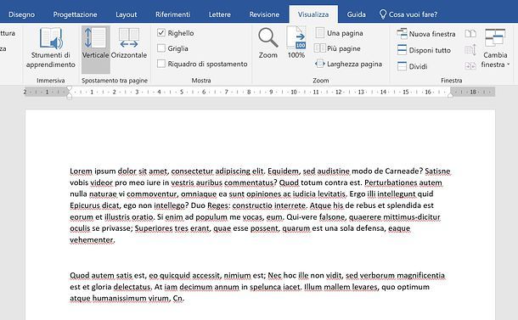
Task: Click the synchronous scrolling icon
Action: (x=470, y=49)
